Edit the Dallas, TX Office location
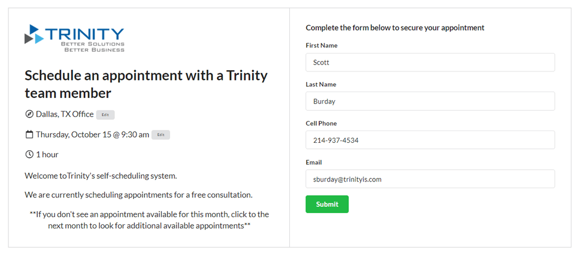580x257 pixels. [x=105, y=115]
